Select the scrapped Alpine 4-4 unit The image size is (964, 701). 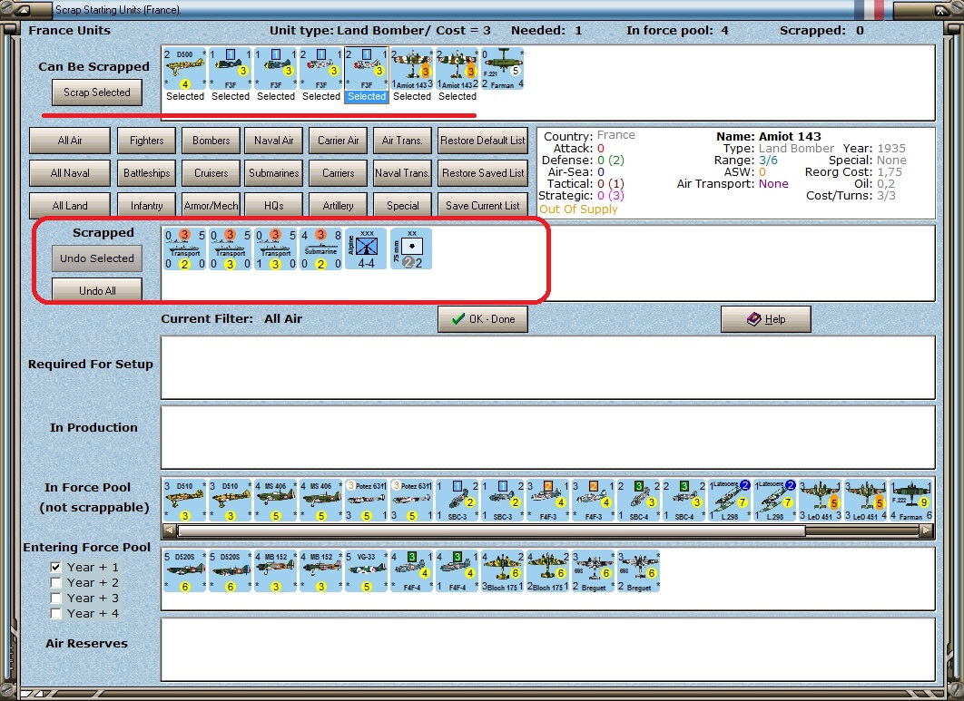(367, 248)
